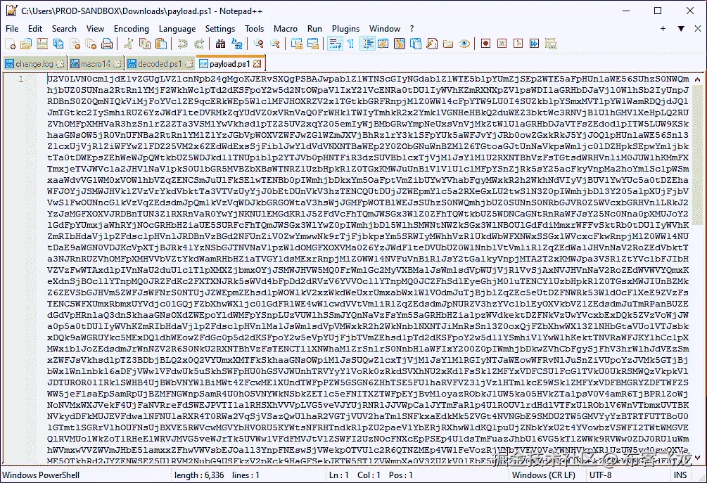Close document with menu bar X
The image size is (707, 483).
click(698, 28)
